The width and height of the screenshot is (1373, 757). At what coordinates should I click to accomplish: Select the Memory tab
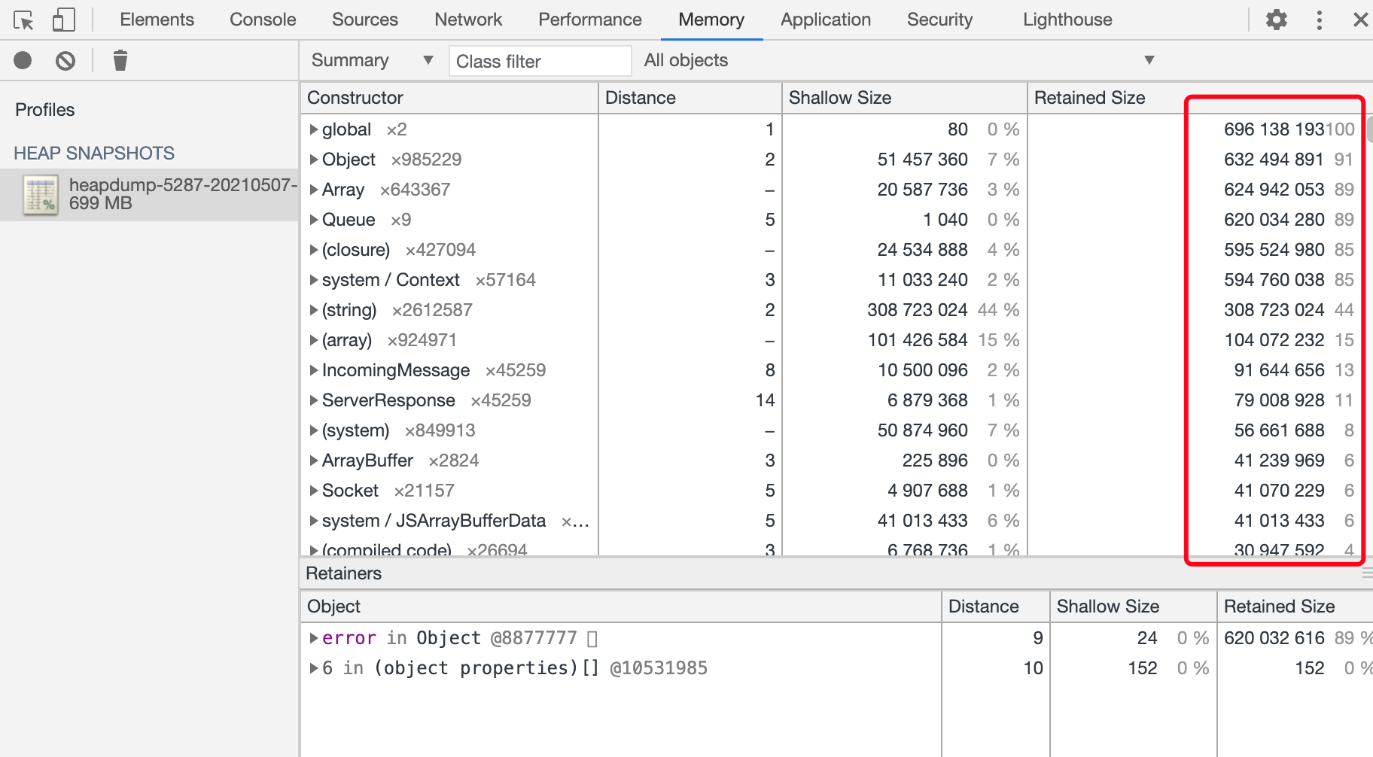coord(711,20)
